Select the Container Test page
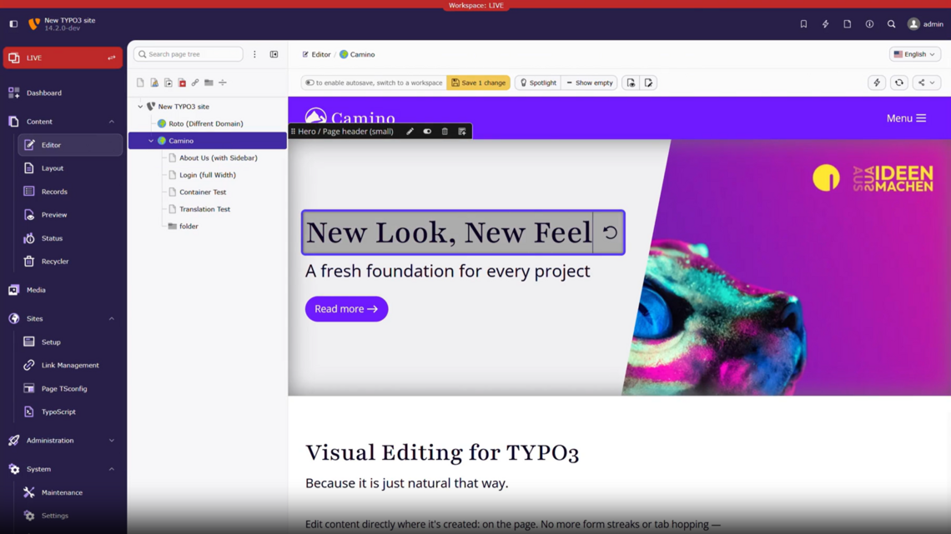The image size is (951, 534). tap(203, 192)
